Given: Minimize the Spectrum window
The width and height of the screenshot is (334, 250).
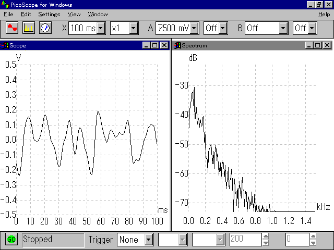Looking at the screenshot, I should pos(309,45).
